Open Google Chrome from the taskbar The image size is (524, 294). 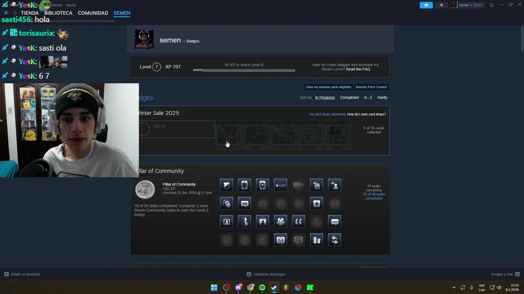[250, 287]
